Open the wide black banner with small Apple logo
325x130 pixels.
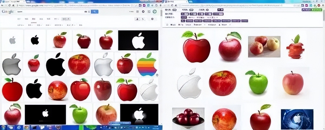pyautogui.click(x=45, y=115)
